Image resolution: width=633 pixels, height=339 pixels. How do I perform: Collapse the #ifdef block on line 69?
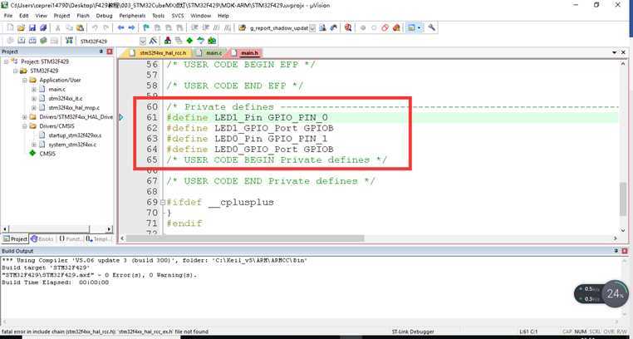[x=163, y=202]
